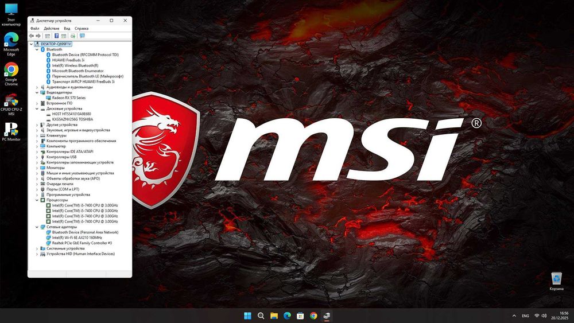Select Мыши и иные указывающие устройства row
This screenshot has width=574, height=323.
click(x=80, y=173)
